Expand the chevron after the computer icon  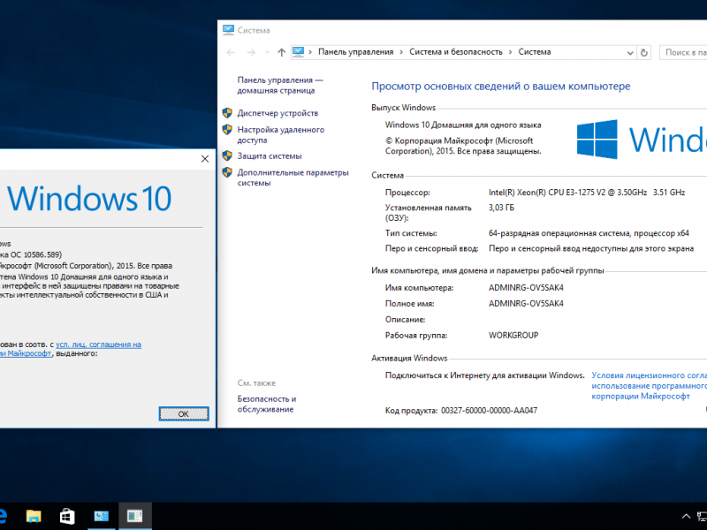coord(310,52)
